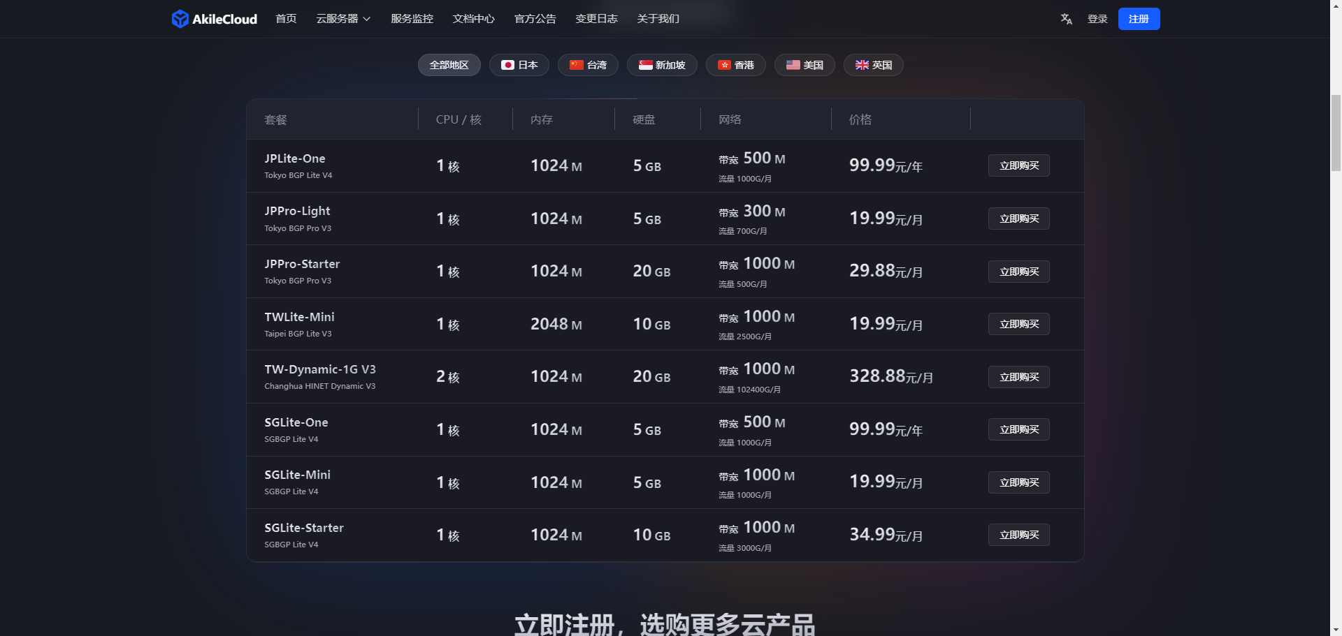
Task: Click the AkileCloud logo icon
Action: click(x=180, y=19)
